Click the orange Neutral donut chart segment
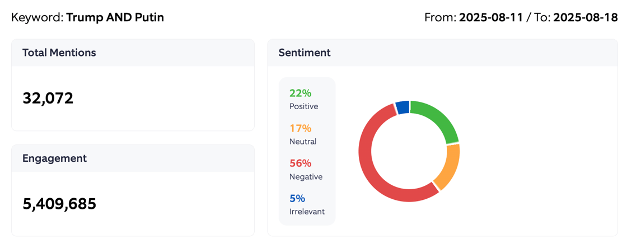627x248 pixels. point(448,167)
